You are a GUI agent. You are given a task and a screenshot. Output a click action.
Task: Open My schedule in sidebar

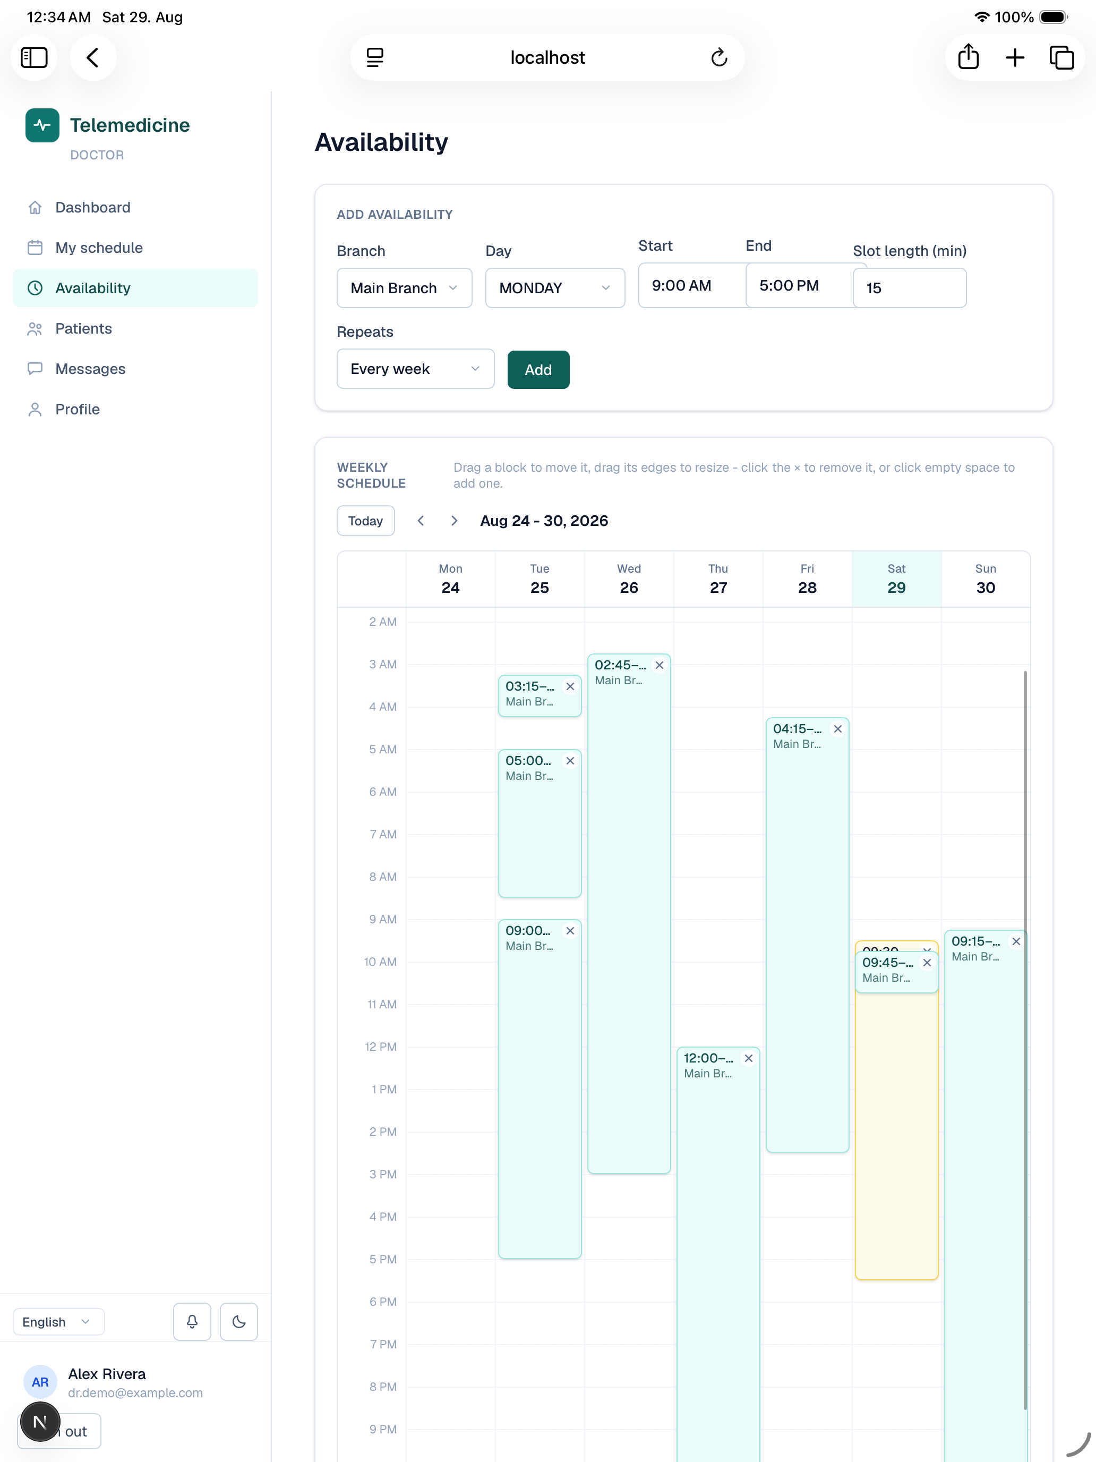[135, 247]
